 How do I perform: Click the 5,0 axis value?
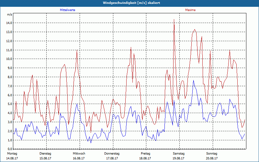(x=10, y=104)
